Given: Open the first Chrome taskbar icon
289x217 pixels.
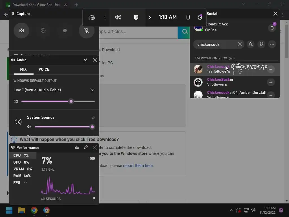Looking at the screenshot, I should 34,210.
